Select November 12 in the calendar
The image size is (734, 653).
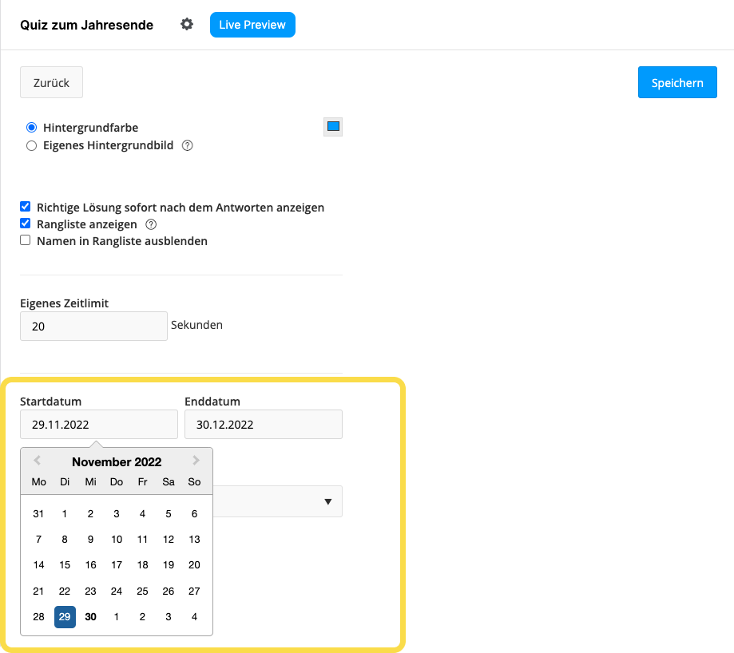169,540
